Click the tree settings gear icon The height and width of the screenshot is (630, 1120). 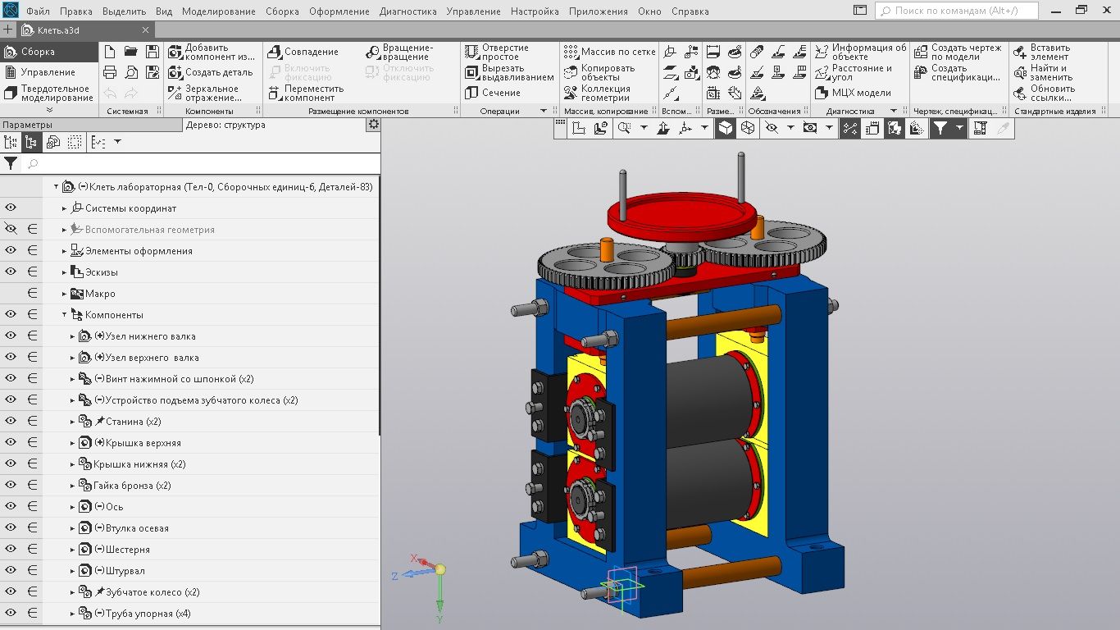tap(374, 125)
